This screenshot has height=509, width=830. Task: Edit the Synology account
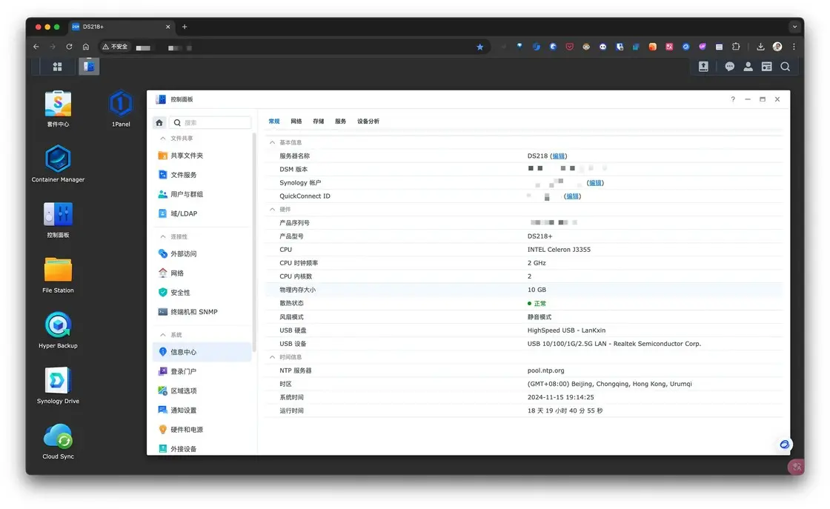pos(595,183)
